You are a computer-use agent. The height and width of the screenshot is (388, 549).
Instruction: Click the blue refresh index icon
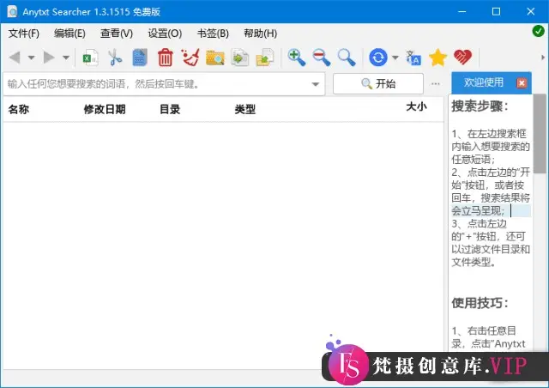(x=378, y=58)
